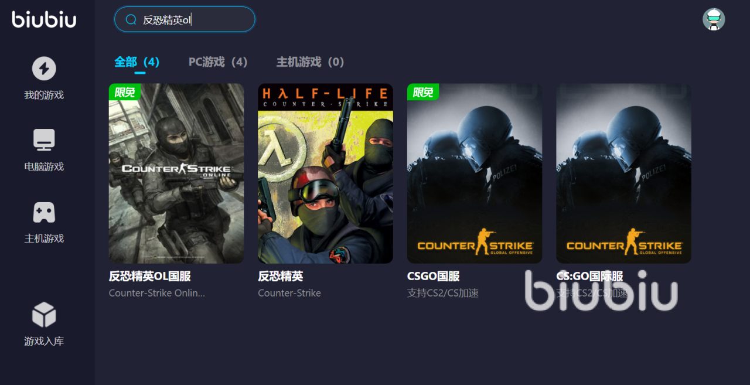
Task: Switch to the 主机游戏 (0) tab
Action: tap(311, 62)
